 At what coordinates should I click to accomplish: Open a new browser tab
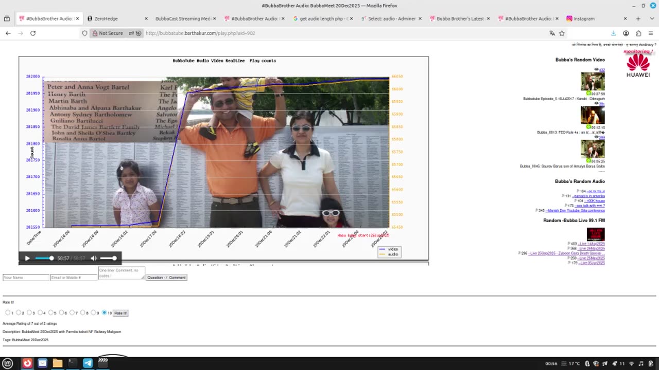point(638,18)
